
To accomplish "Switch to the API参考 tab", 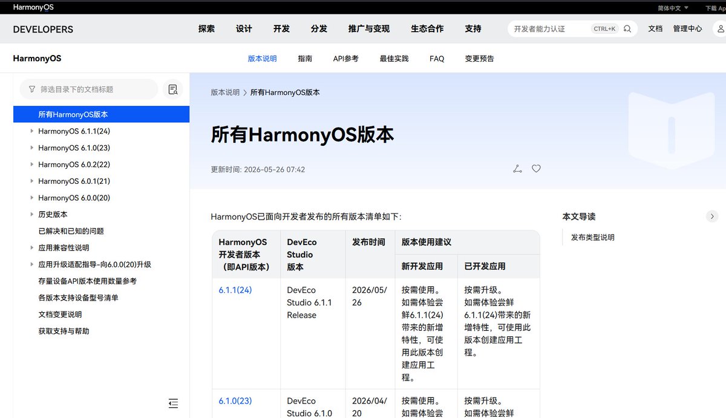I will [345, 59].
